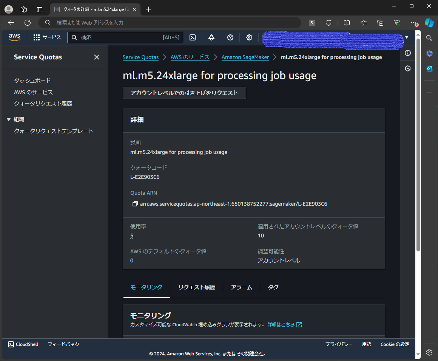Toggle split screen view icon
The image size is (438, 361).
pyautogui.click(x=347, y=23)
